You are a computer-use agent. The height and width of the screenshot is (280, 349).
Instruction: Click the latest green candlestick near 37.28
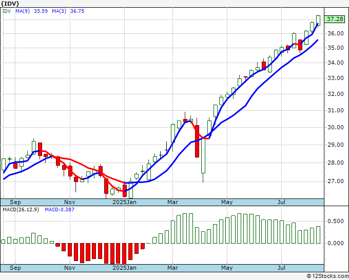pos(318,21)
